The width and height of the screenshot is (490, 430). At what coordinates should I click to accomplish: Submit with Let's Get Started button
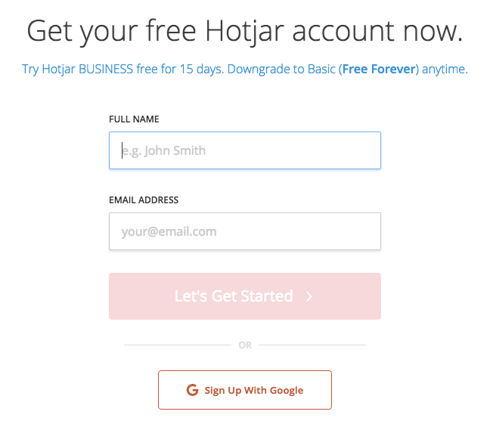tap(245, 296)
